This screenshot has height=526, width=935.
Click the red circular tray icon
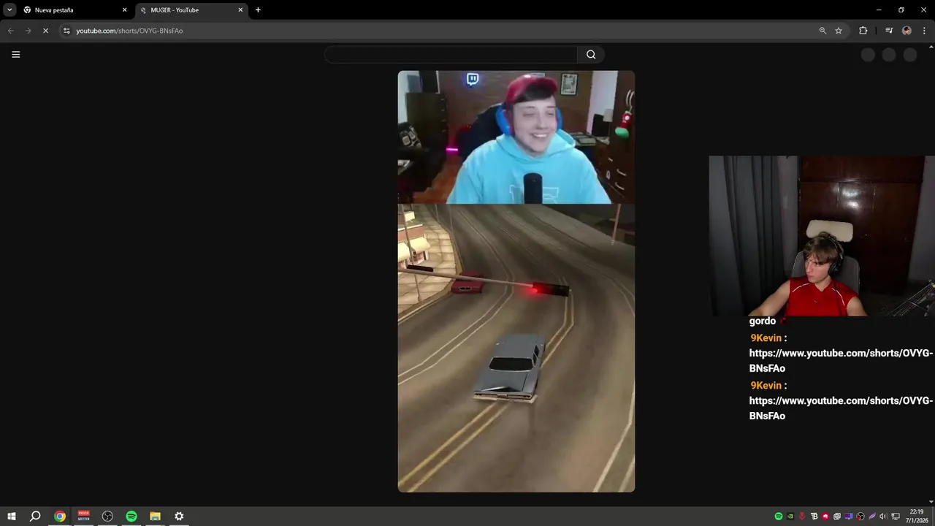click(x=825, y=517)
